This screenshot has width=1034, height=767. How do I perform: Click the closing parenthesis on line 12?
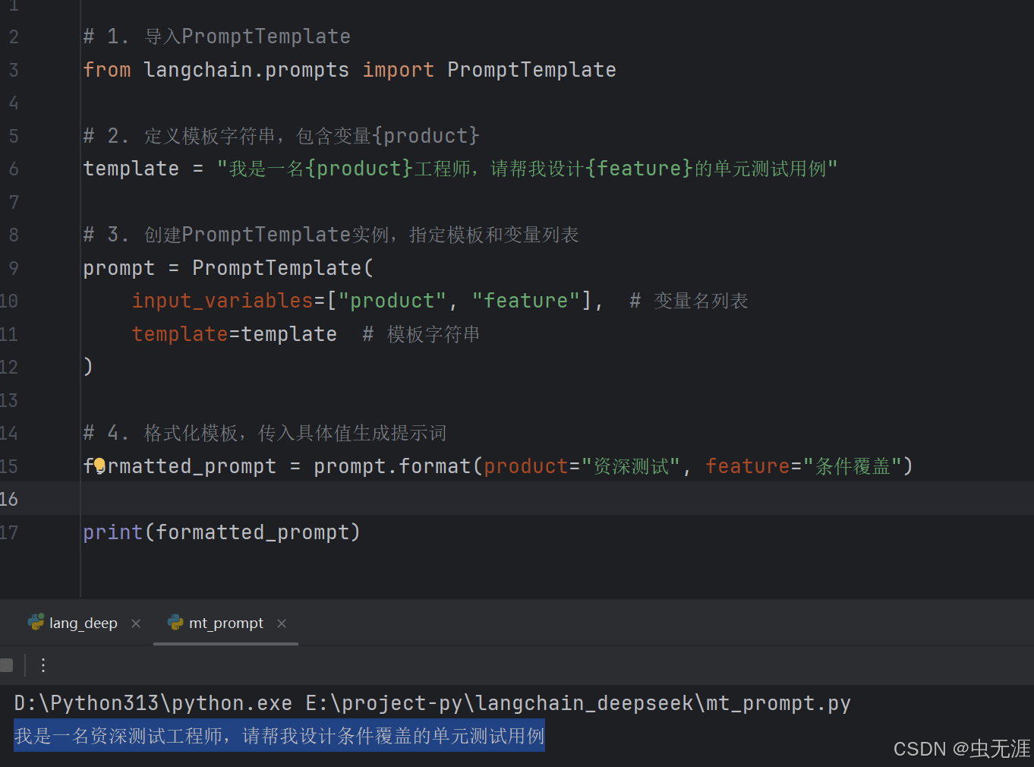pyautogui.click(x=88, y=367)
